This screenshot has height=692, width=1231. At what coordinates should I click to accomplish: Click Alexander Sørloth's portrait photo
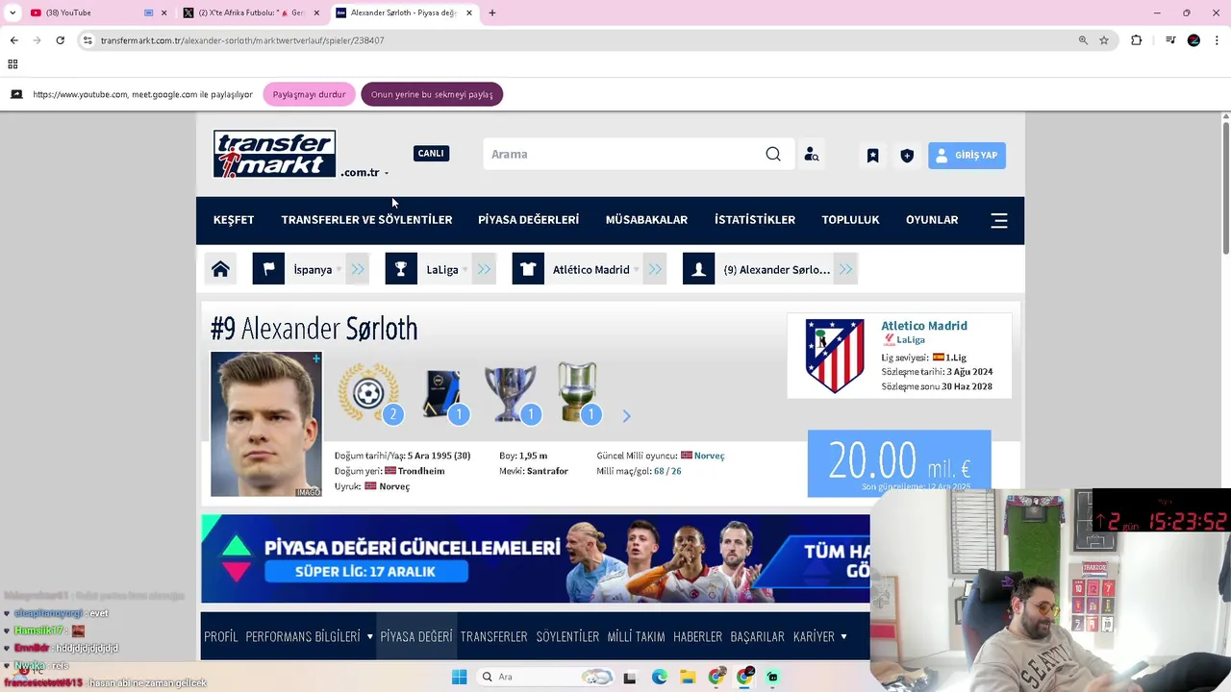click(x=266, y=424)
